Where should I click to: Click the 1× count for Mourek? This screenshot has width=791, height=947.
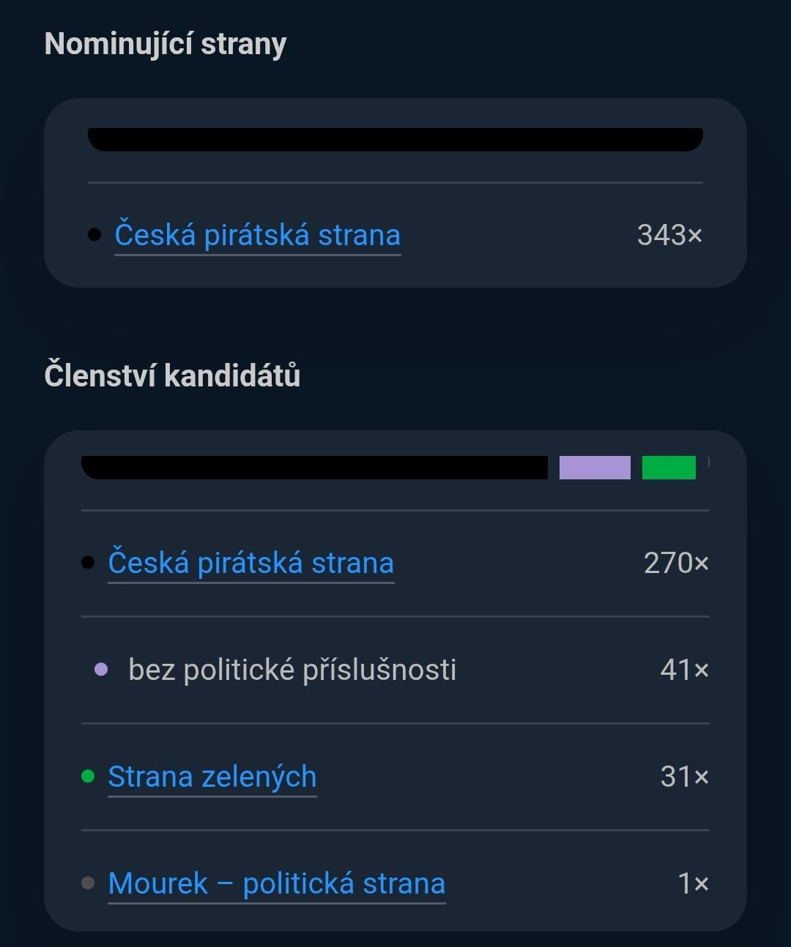pos(693,883)
